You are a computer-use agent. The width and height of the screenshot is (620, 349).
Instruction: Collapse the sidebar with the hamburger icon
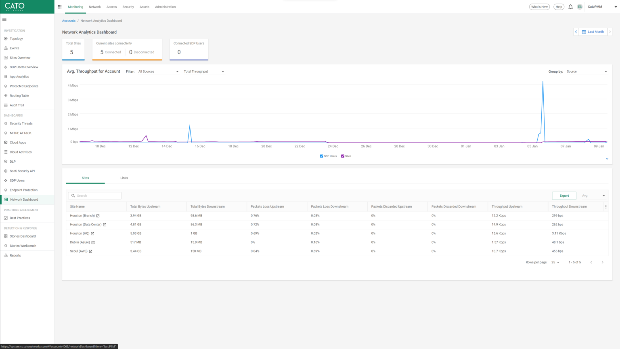4,19
